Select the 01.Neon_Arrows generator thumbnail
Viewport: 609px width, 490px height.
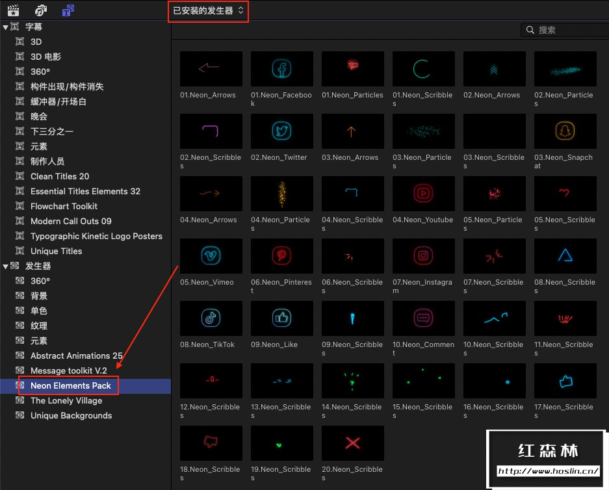click(211, 69)
